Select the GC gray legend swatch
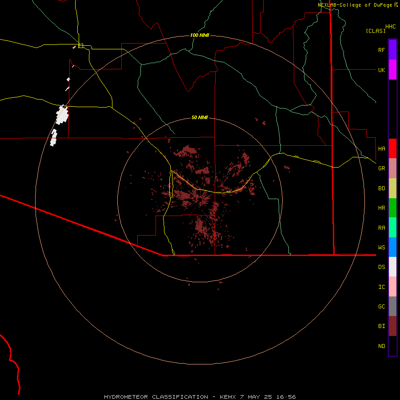Viewport: 400px width, 400px height. (x=392, y=306)
